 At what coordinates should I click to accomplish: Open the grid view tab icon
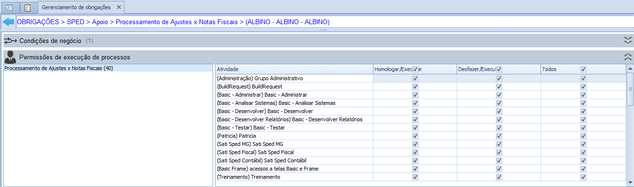(9, 8)
